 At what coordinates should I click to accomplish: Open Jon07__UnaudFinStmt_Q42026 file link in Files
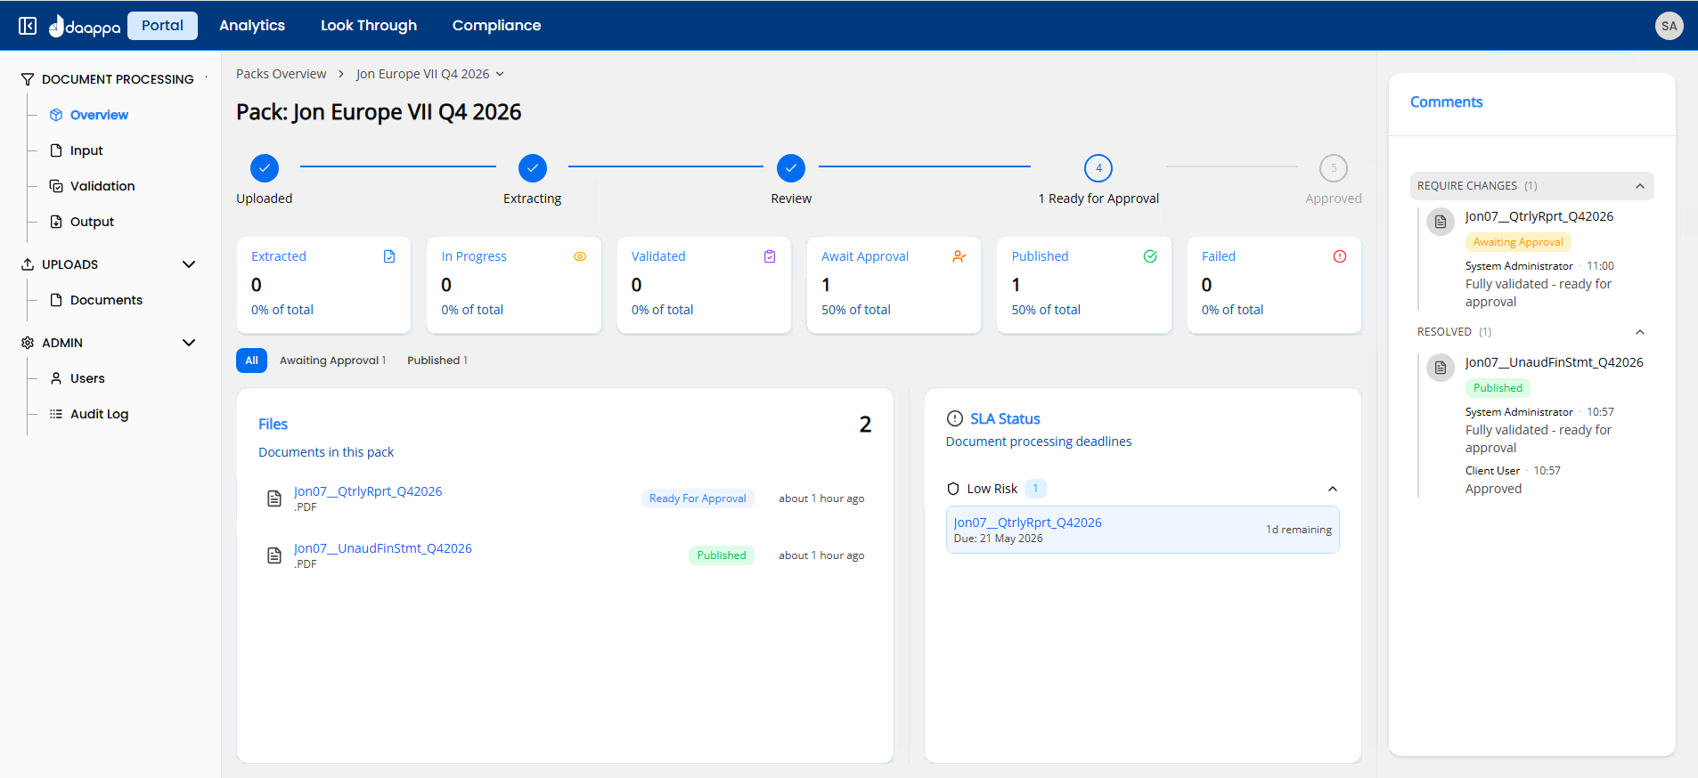pos(383,548)
